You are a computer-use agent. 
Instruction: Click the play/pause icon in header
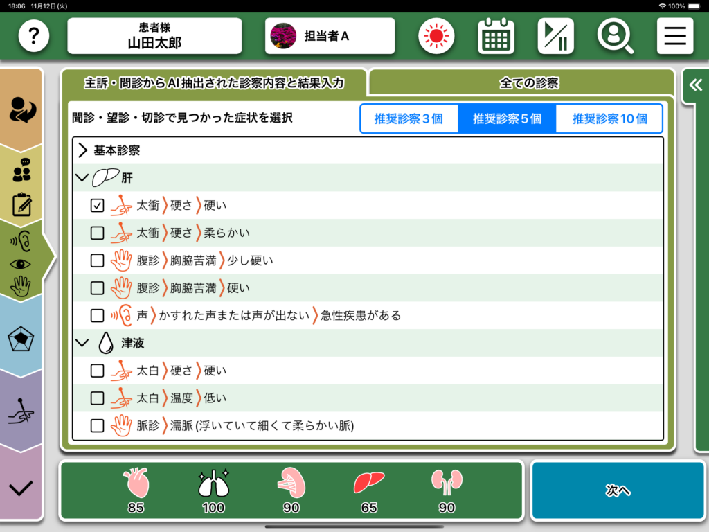555,36
